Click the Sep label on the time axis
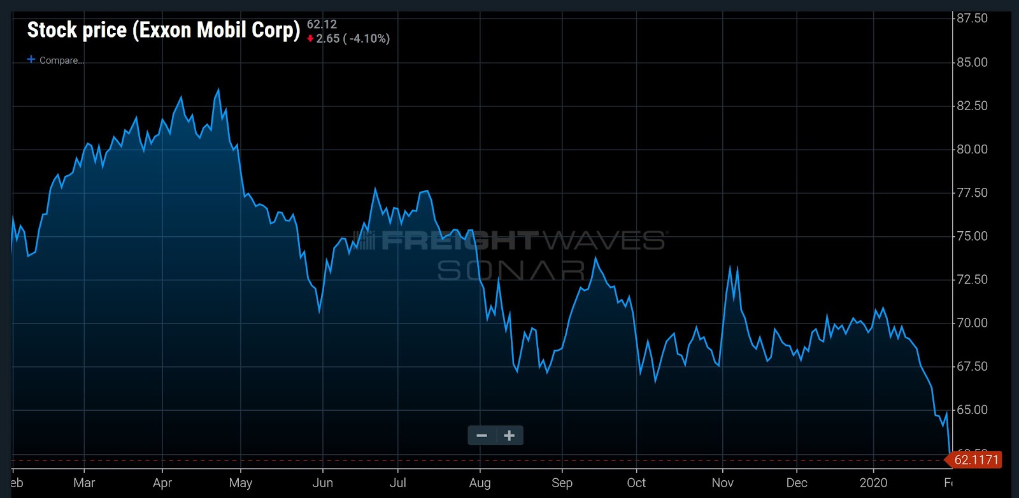Screen dimensions: 1019x498 (562, 483)
